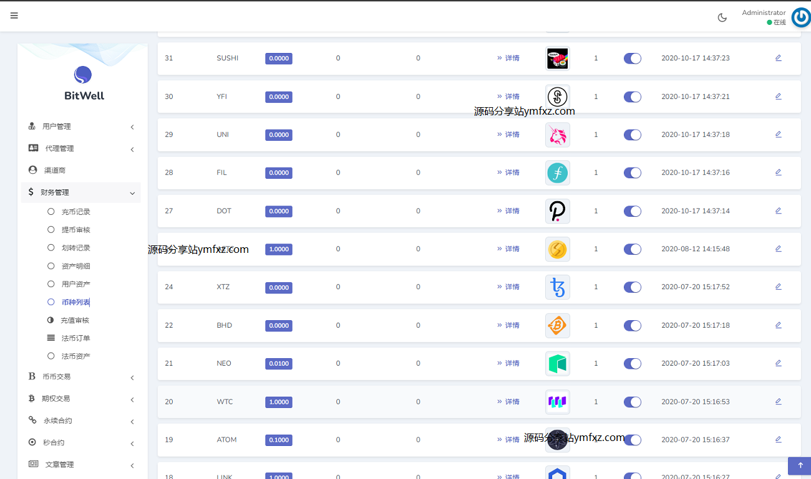The image size is (811, 479).
Task: Toggle the FIL coin status switch
Action: coord(632,173)
